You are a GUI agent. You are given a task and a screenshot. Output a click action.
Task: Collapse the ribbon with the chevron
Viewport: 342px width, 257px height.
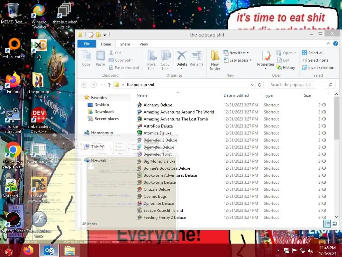(x=328, y=44)
